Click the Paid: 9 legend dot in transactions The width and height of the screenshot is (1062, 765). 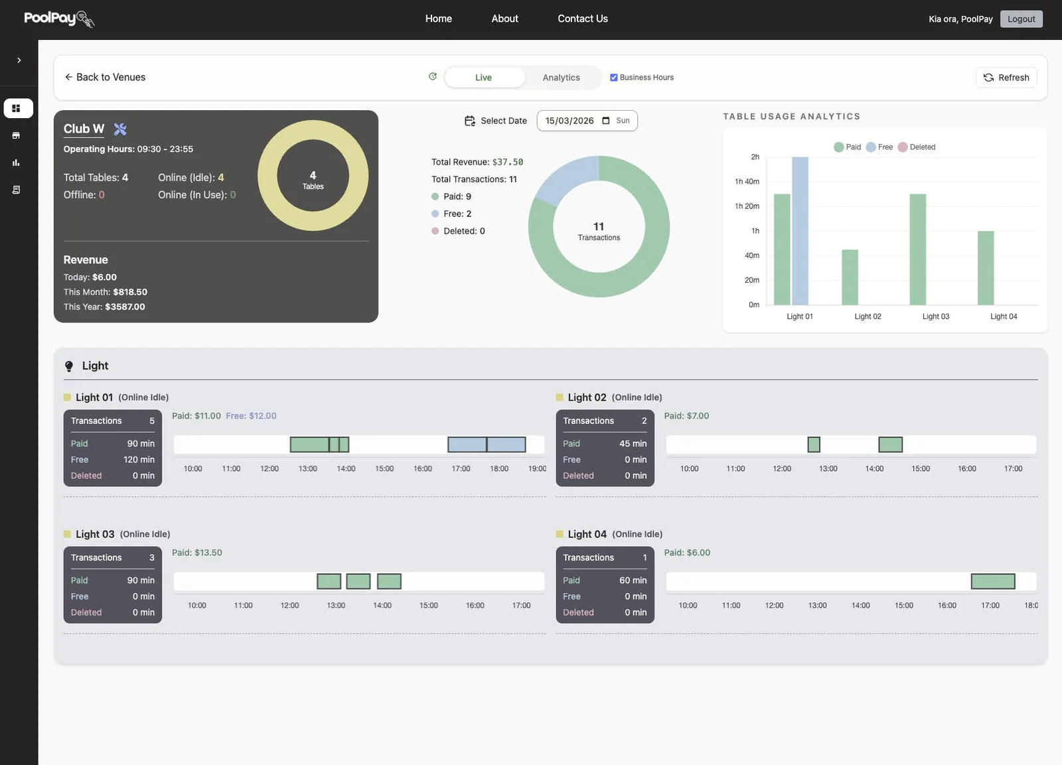(x=435, y=196)
